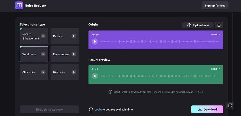Click the Reduce noise now button
Screen dimensions: 241x116
49,110
